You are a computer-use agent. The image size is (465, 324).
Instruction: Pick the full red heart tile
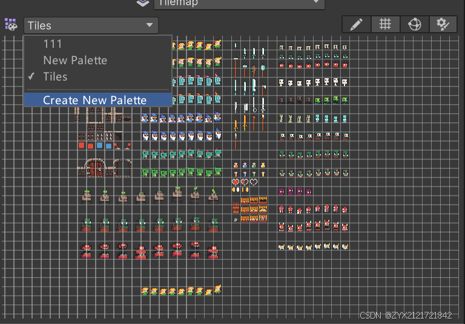pyautogui.click(x=236, y=182)
